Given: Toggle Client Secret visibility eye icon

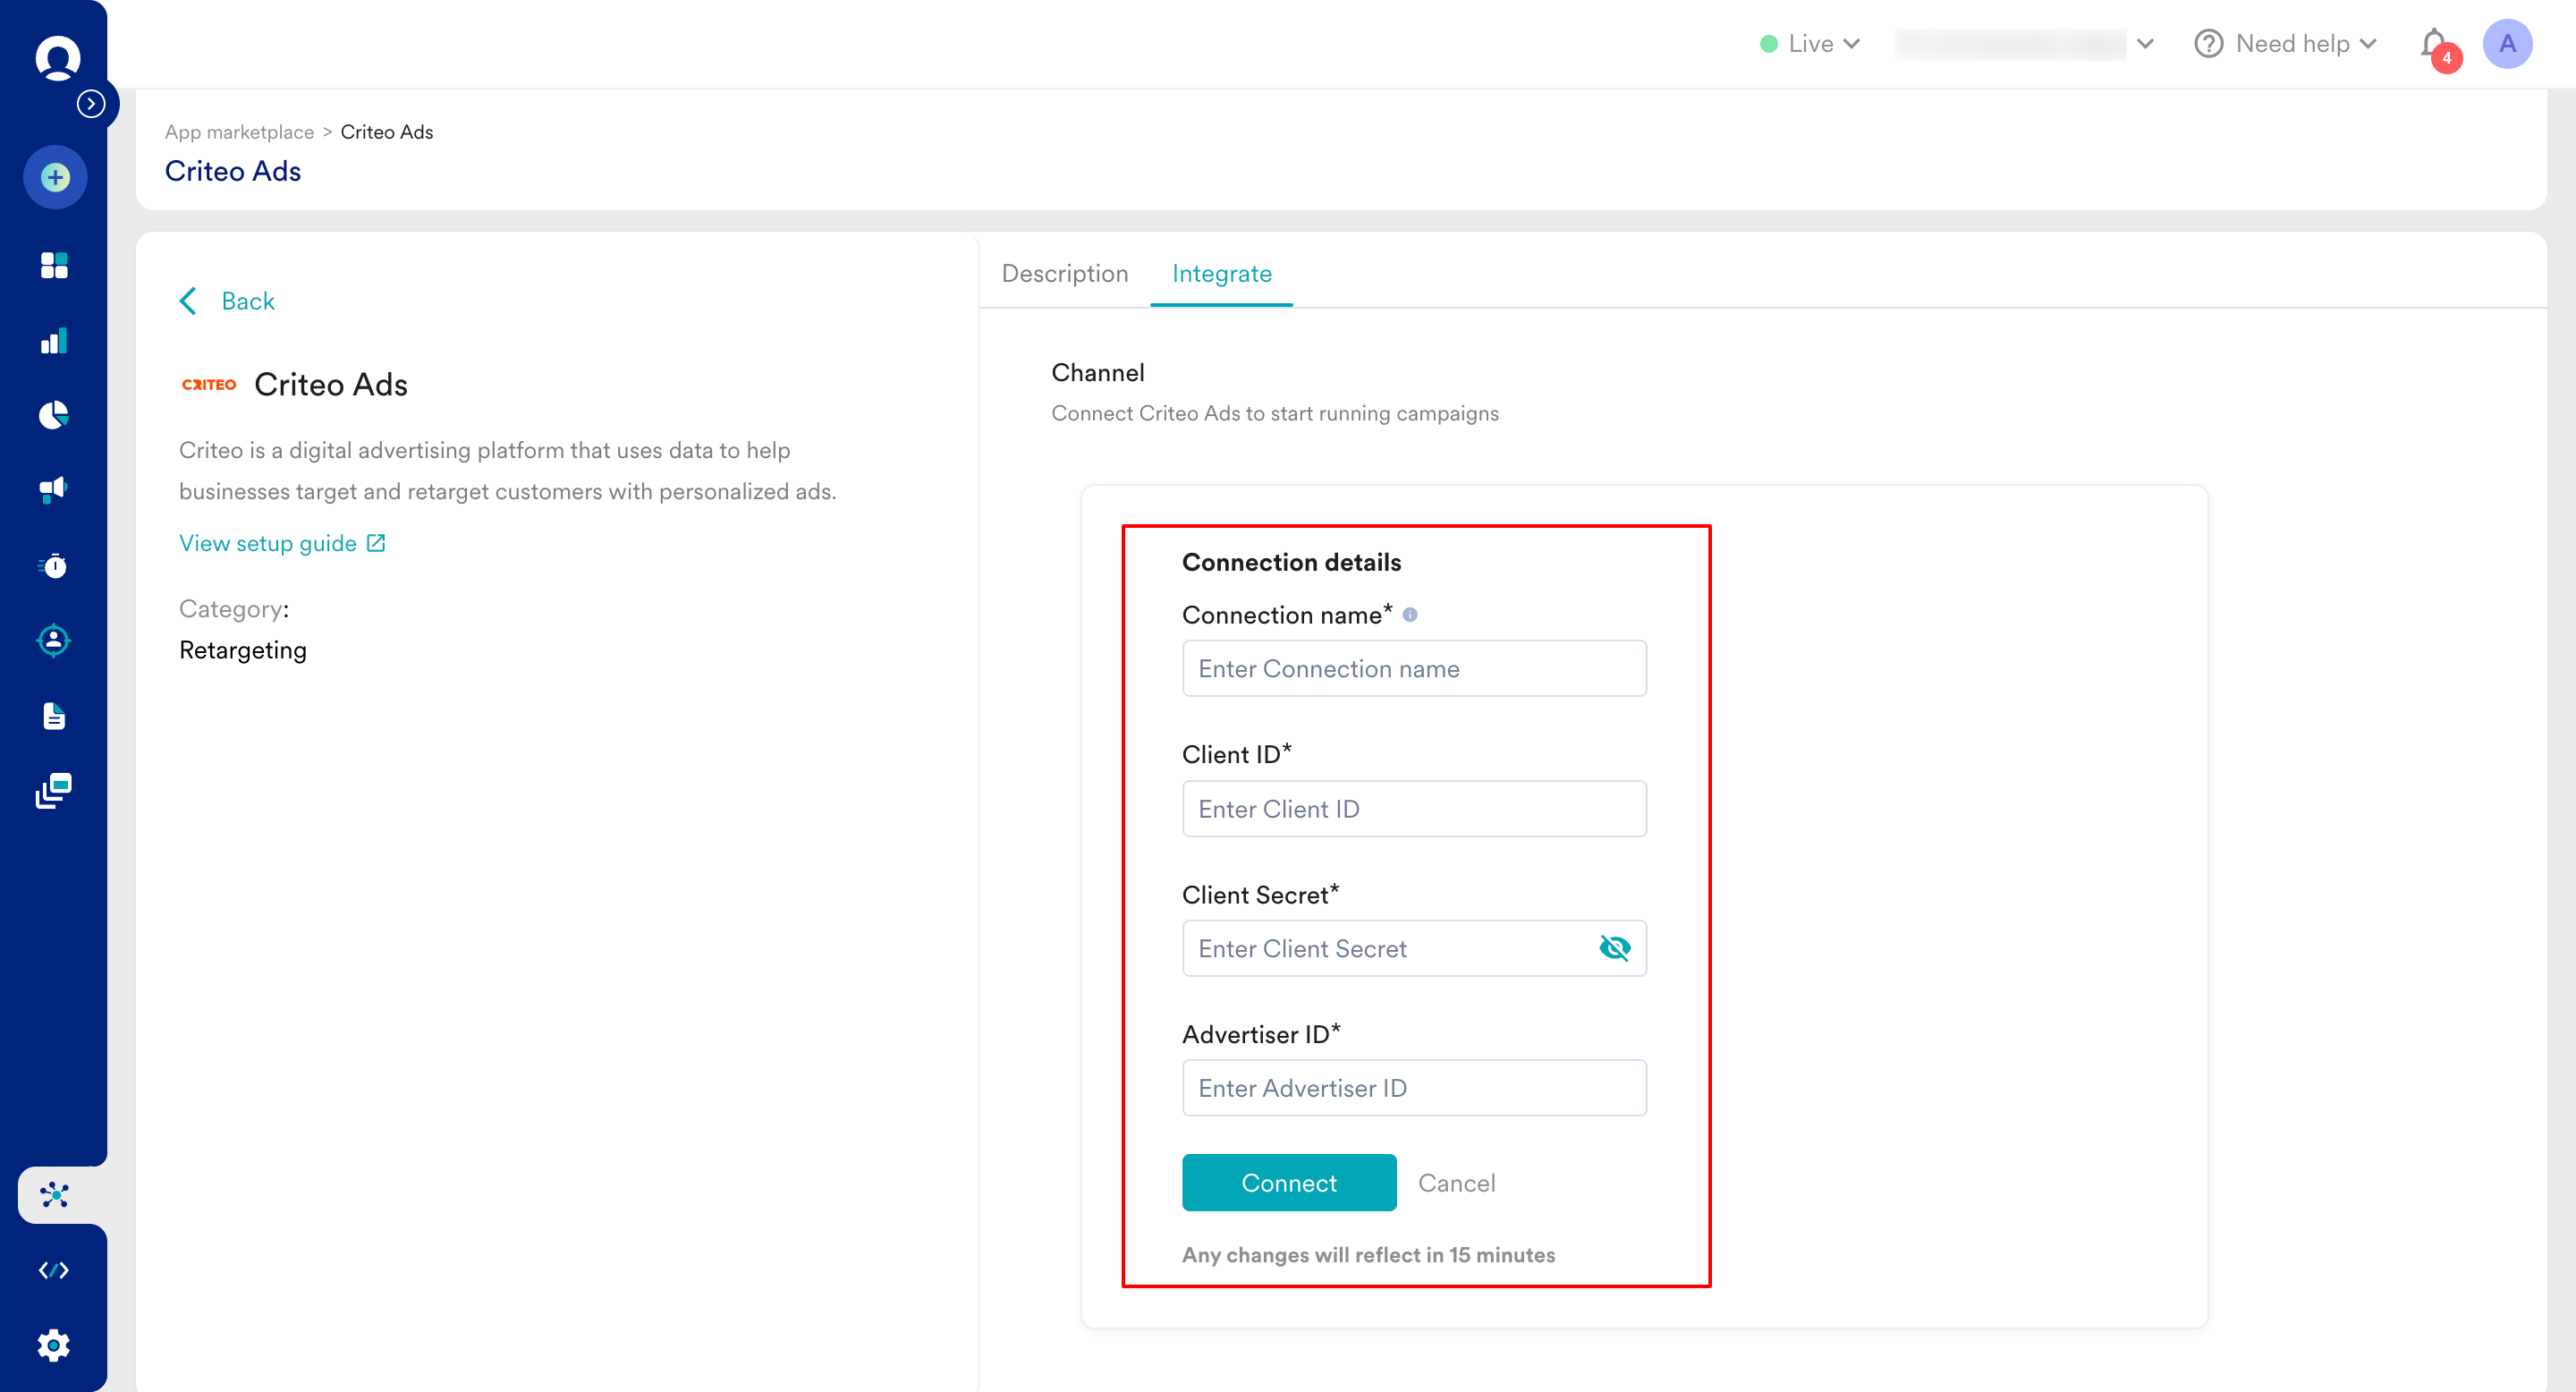Looking at the screenshot, I should [1615, 948].
